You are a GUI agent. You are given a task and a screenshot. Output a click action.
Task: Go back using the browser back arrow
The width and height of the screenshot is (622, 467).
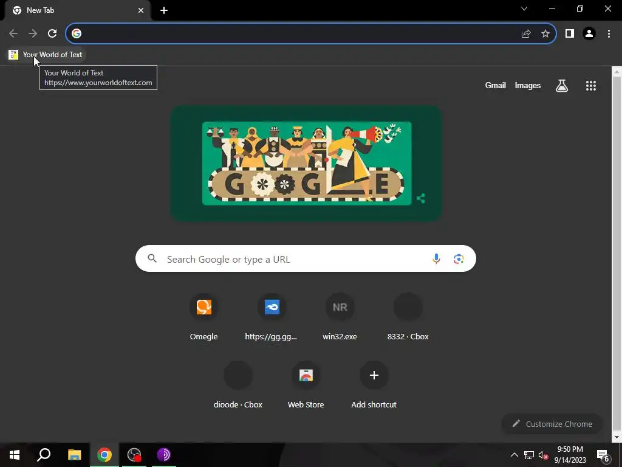pyautogui.click(x=13, y=33)
